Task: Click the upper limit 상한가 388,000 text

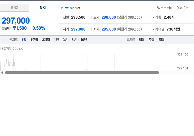Action: 129,17
